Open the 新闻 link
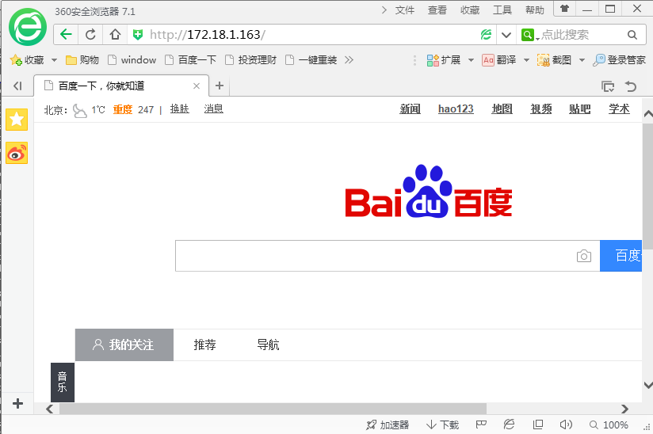Screen dimensions: 653x434 click(411, 109)
